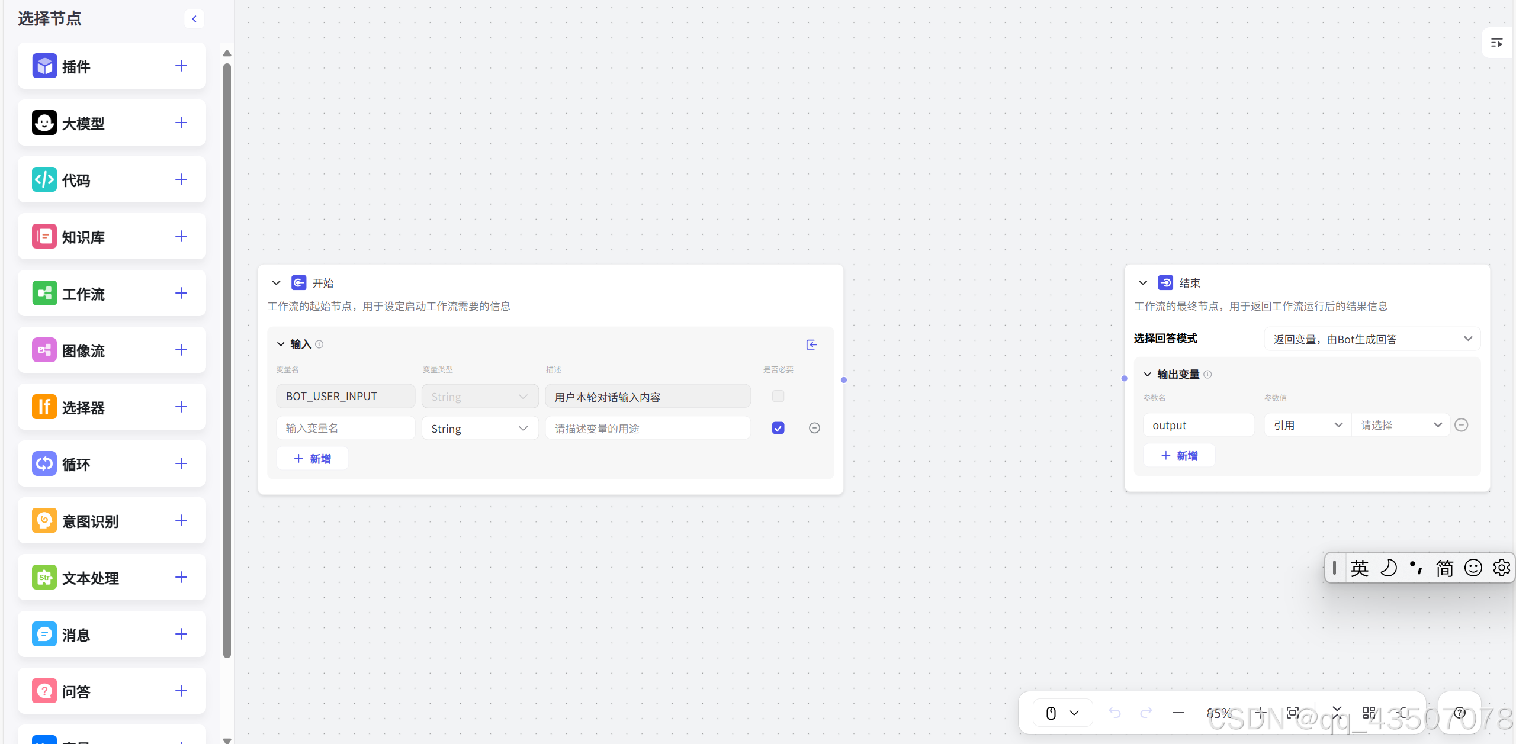Collapse the 开始 start node
Viewport: 1516px width, 744px height.
point(276,283)
